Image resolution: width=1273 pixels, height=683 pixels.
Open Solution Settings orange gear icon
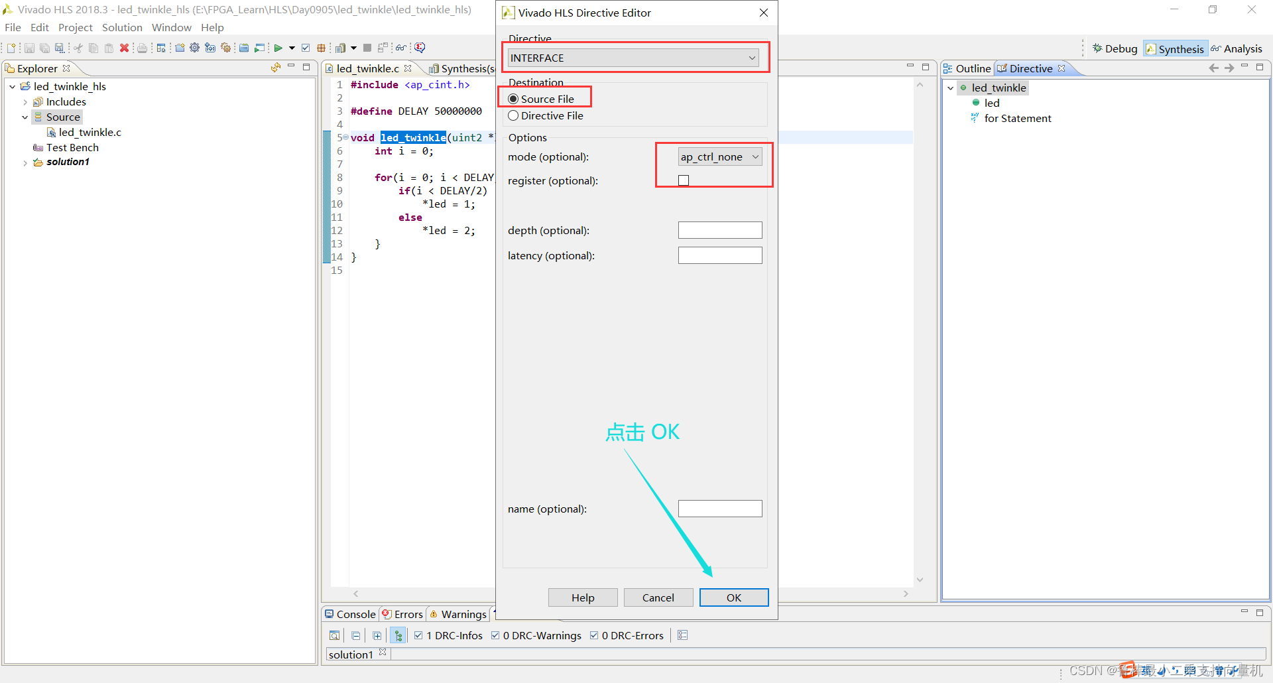click(225, 48)
